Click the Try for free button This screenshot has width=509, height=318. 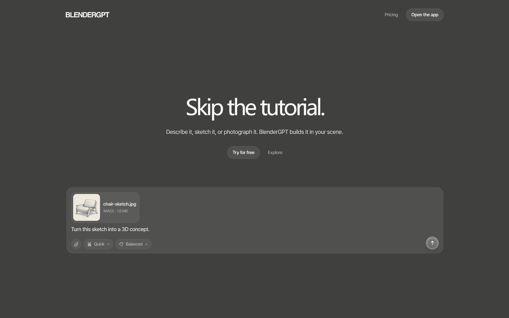243,153
